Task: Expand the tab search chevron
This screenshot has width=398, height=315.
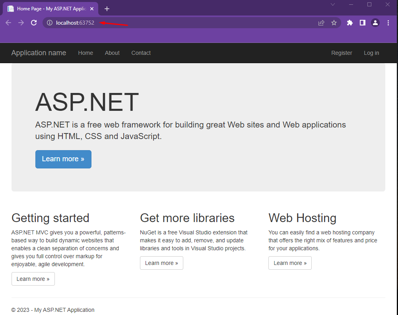Action: (x=333, y=4)
